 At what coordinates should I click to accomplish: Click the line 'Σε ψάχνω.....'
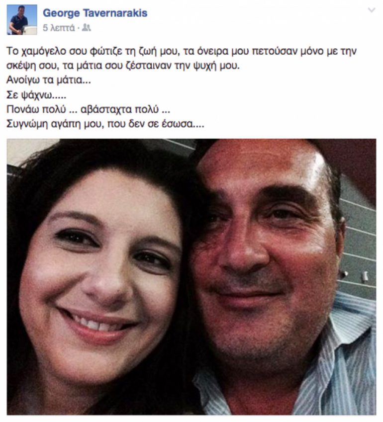36,95
